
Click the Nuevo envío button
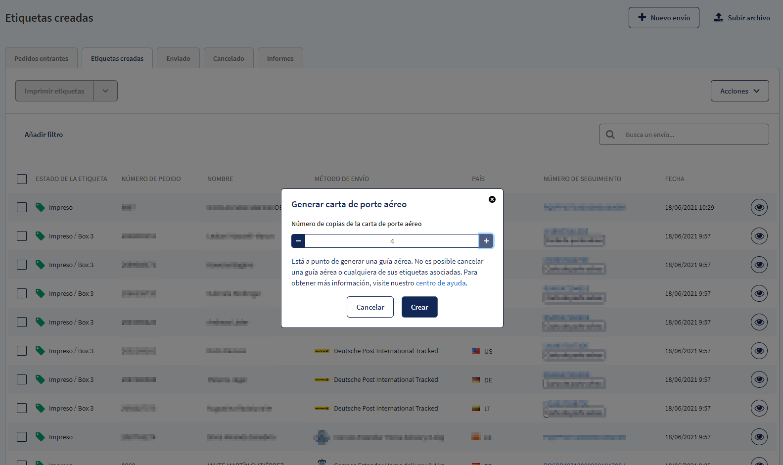tap(664, 17)
